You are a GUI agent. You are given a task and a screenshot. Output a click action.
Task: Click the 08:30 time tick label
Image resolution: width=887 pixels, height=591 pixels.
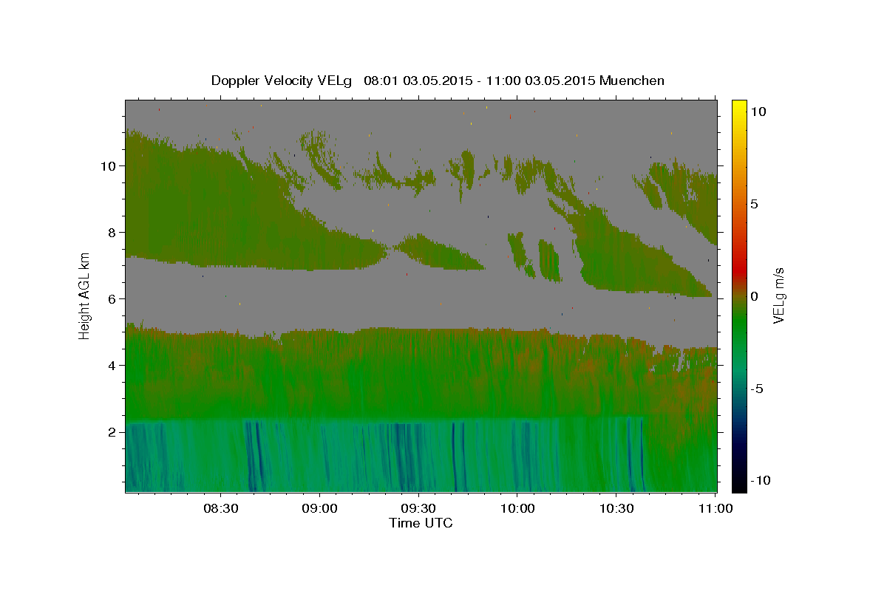click(221, 508)
